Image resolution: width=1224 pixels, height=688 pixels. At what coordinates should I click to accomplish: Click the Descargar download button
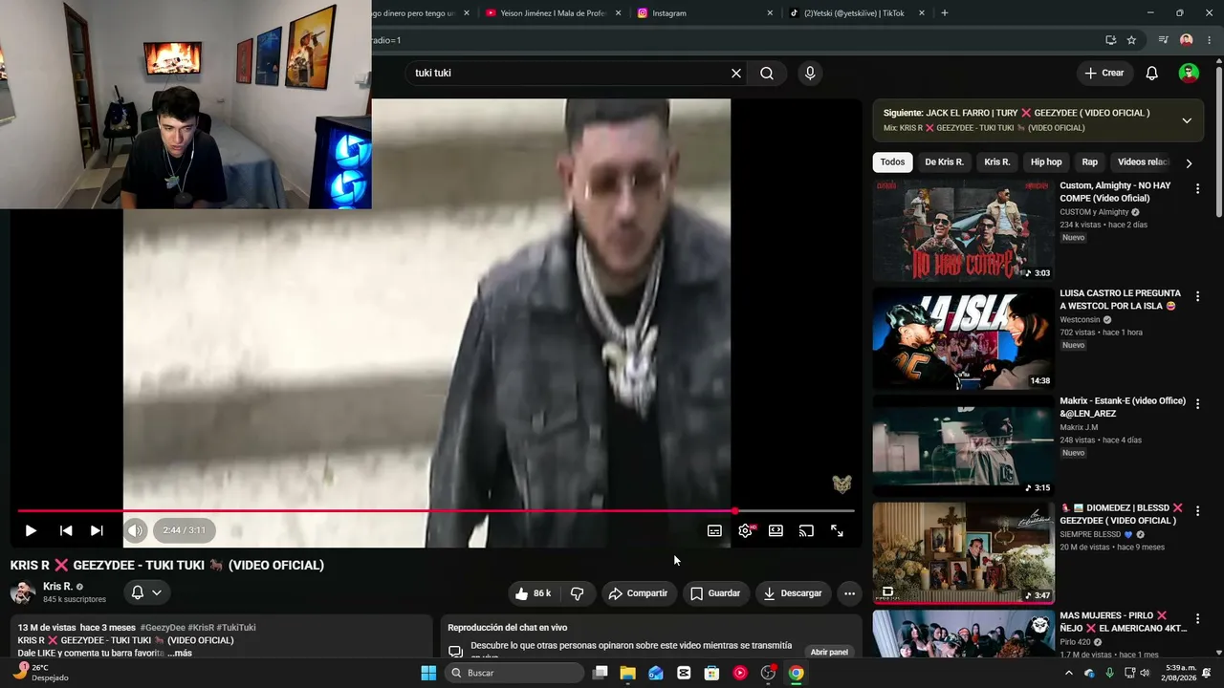pyautogui.click(x=793, y=593)
